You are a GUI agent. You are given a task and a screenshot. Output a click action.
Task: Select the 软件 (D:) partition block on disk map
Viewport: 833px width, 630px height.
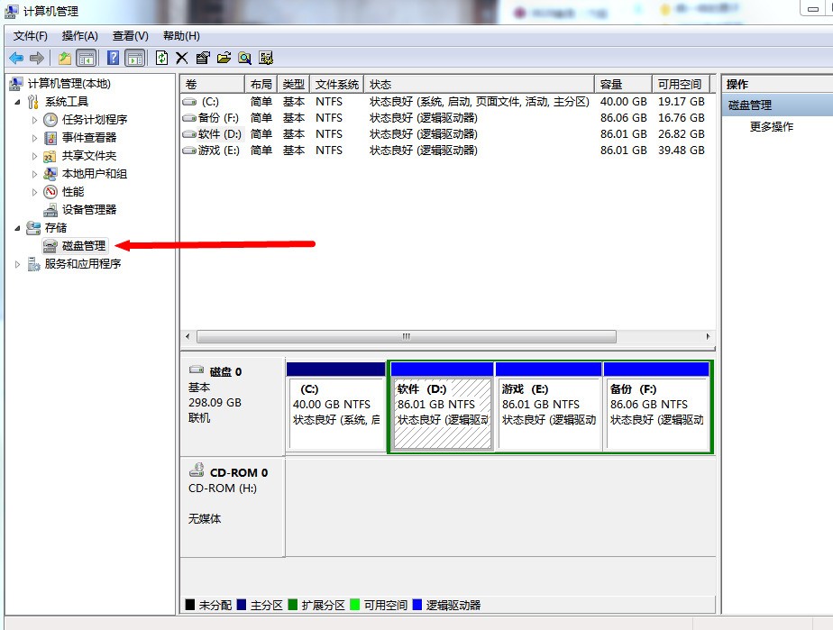tap(442, 406)
